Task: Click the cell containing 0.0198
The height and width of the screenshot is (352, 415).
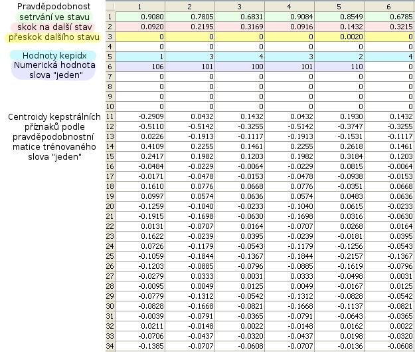Action: 339,336
